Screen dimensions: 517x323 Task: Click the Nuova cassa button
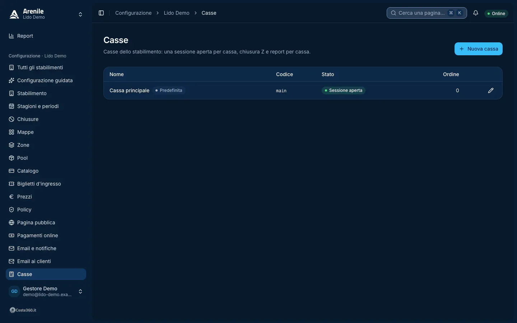[x=478, y=49]
